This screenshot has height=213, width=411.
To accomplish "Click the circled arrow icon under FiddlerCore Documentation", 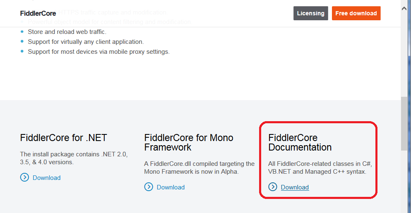I will coord(273,187).
